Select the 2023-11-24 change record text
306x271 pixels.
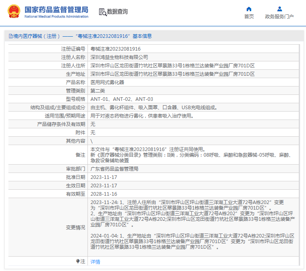[193, 214]
